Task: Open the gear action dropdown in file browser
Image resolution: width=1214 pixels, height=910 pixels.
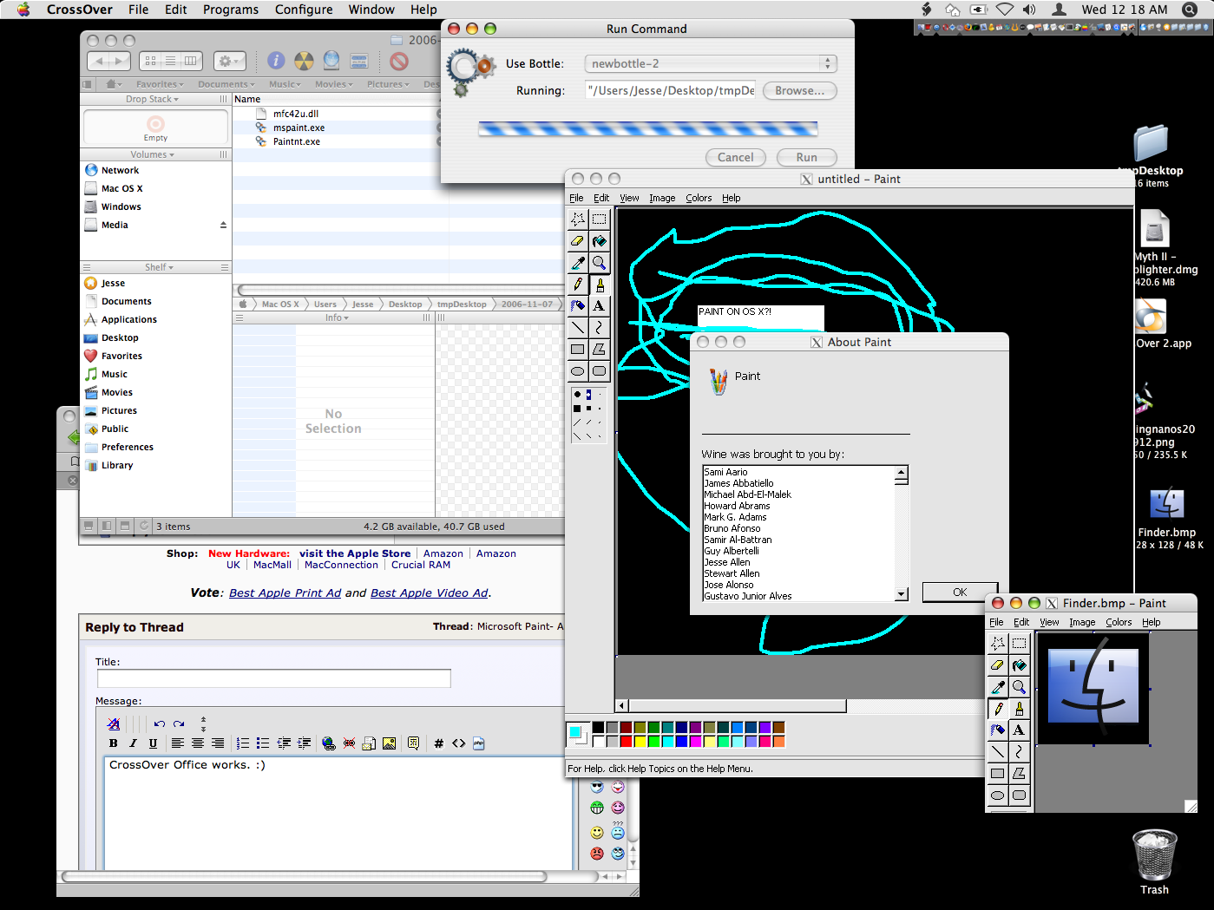Action: pos(230,61)
